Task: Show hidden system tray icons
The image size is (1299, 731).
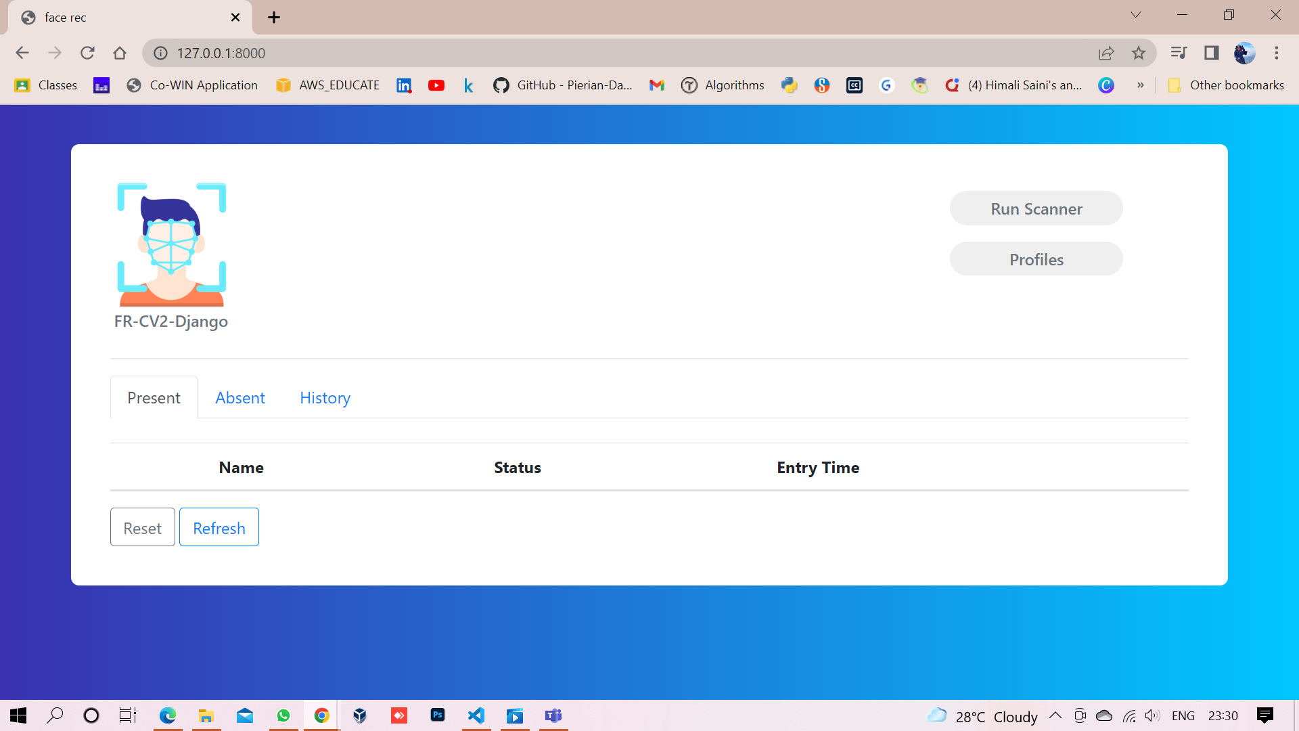Action: pyautogui.click(x=1056, y=715)
